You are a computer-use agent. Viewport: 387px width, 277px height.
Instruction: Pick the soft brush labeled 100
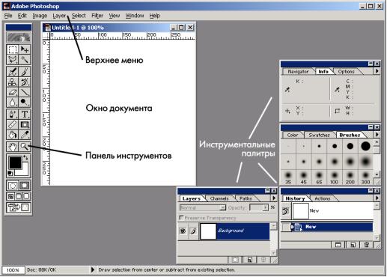point(335,177)
